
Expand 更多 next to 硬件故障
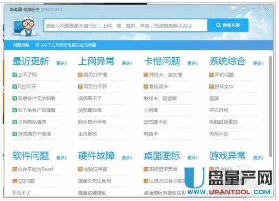point(127,157)
